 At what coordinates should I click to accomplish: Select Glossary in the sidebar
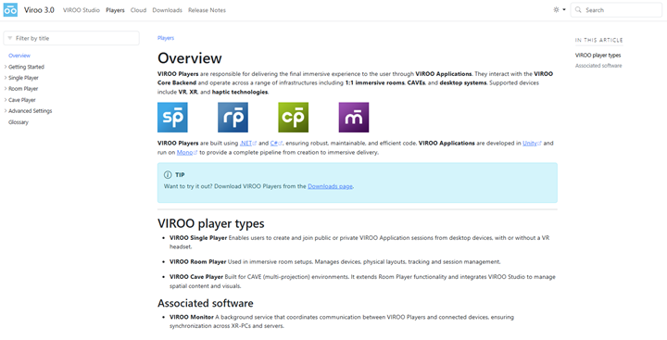pos(19,122)
